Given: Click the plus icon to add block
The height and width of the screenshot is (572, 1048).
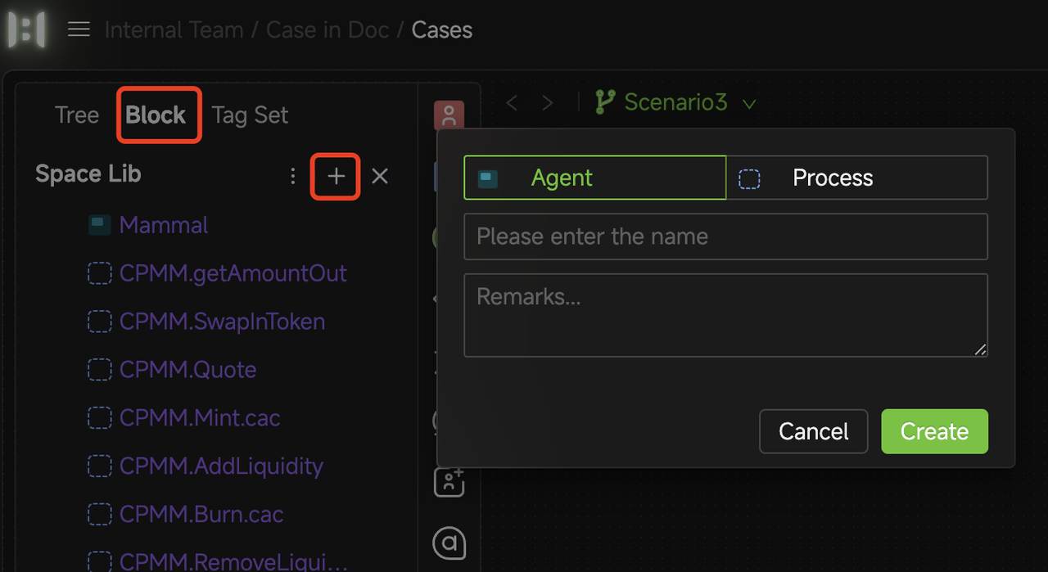Looking at the screenshot, I should (336, 176).
